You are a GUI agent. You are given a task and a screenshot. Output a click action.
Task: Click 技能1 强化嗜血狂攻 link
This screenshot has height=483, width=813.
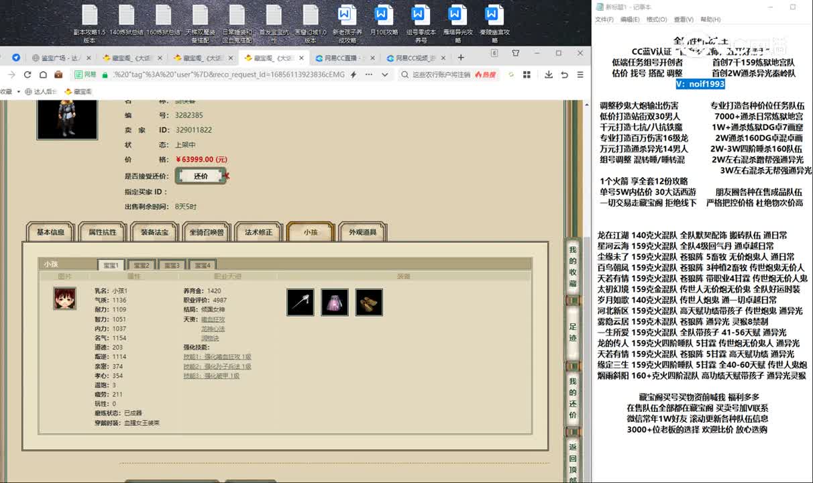click(217, 357)
